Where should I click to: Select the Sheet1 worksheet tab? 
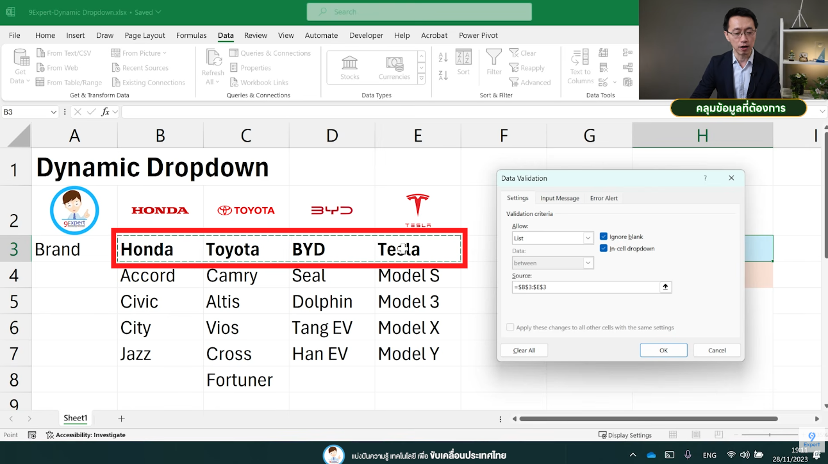[75, 418]
